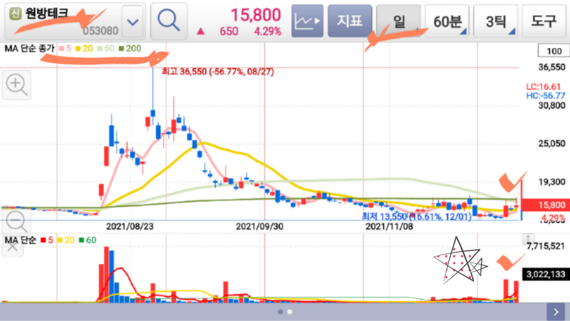Open the MA 단순 종가 indicator settings

click(x=30, y=48)
